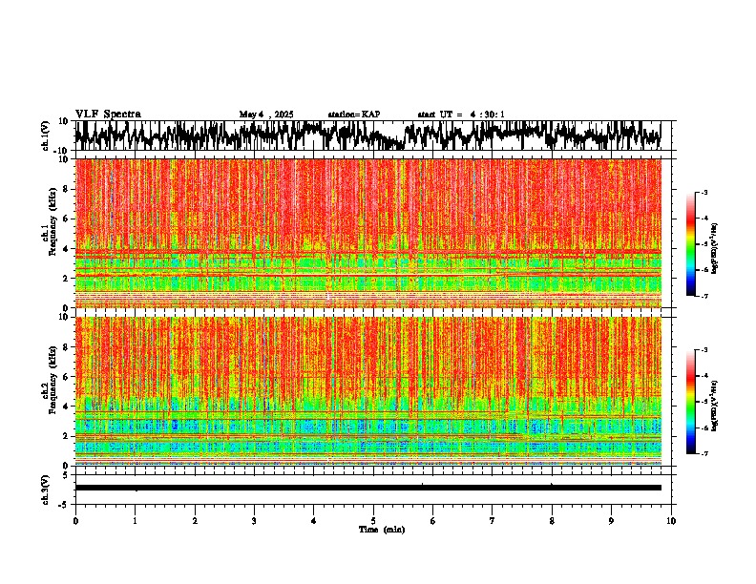This screenshot has height=584, width=756.
Task: Select the date text "May 4 , 2025"
Action: click(266, 115)
